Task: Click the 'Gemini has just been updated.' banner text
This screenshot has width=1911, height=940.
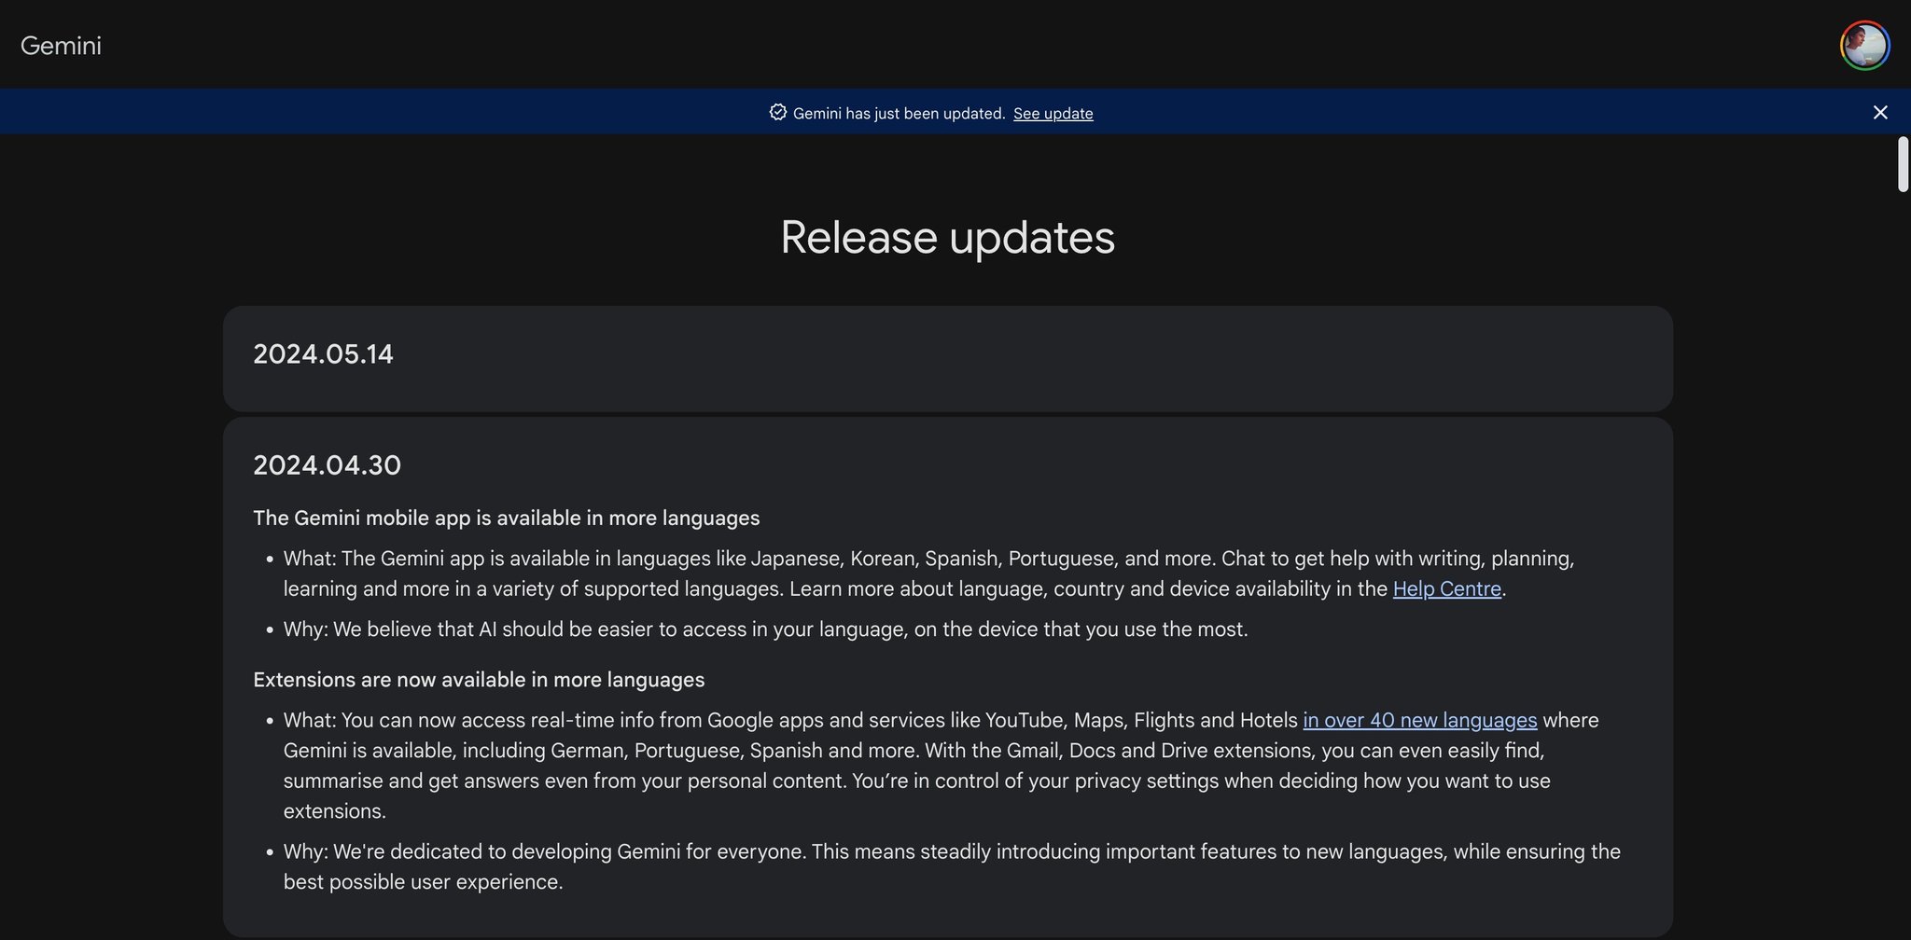Action: 899,113
